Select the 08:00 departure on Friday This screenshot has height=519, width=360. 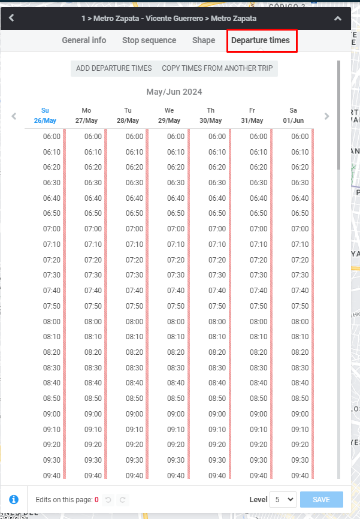coord(258,322)
